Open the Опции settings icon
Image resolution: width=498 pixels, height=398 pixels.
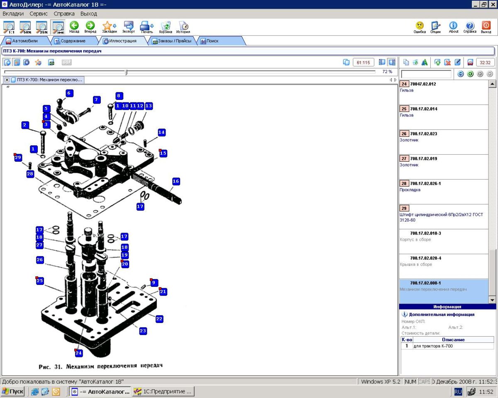pos(435,27)
